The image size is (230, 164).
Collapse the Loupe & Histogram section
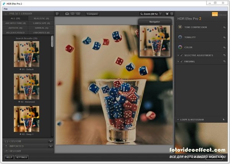[x=178, y=120]
